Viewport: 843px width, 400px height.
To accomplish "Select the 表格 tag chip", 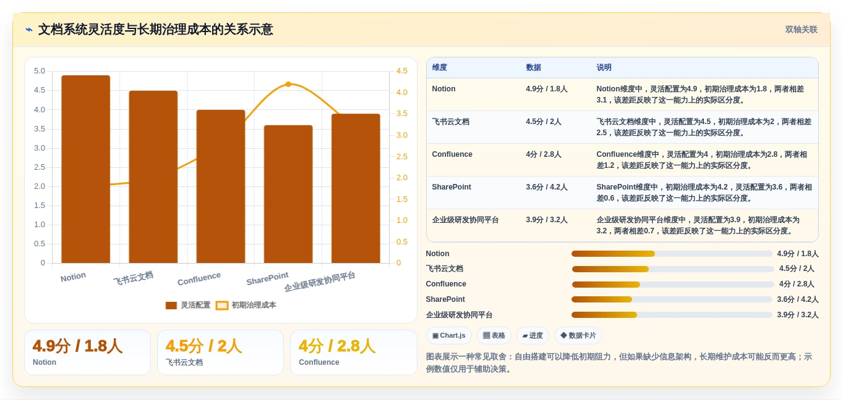I will pyautogui.click(x=494, y=336).
